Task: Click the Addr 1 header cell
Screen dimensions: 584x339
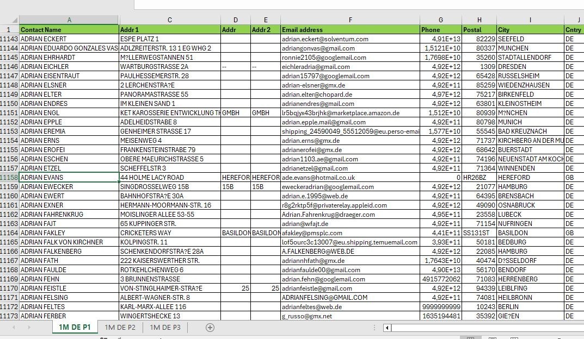Action: (x=170, y=30)
